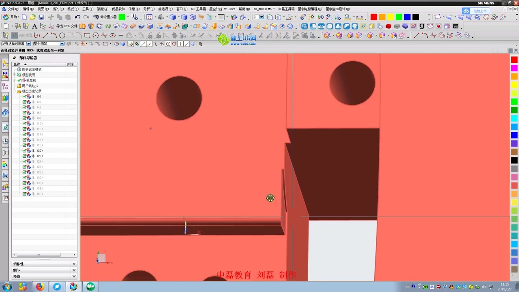Open the 插入 (Insert) menu
Image resolution: width=519 pixels, height=292 pixels.
tap(58, 9)
